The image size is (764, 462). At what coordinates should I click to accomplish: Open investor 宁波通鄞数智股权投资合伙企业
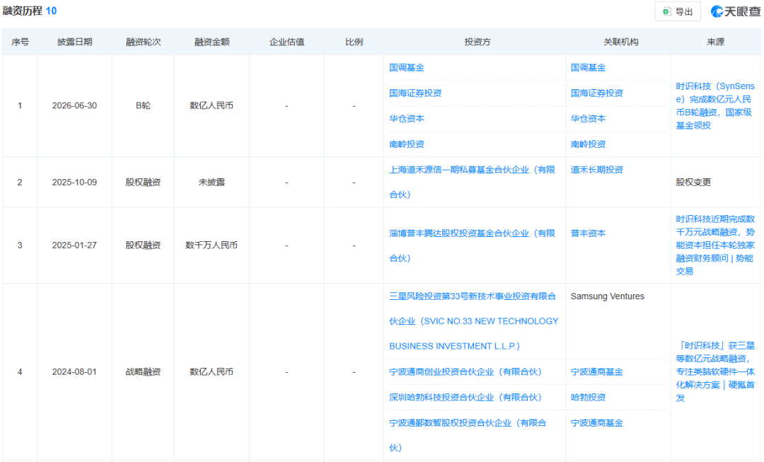tap(468, 434)
